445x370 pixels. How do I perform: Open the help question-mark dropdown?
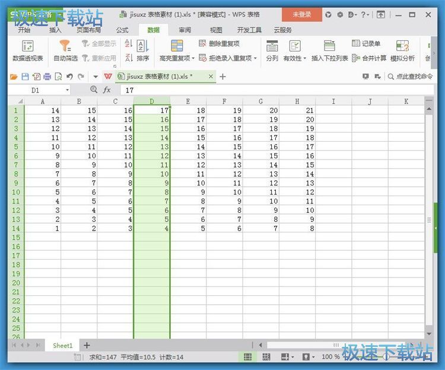[365, 14]
